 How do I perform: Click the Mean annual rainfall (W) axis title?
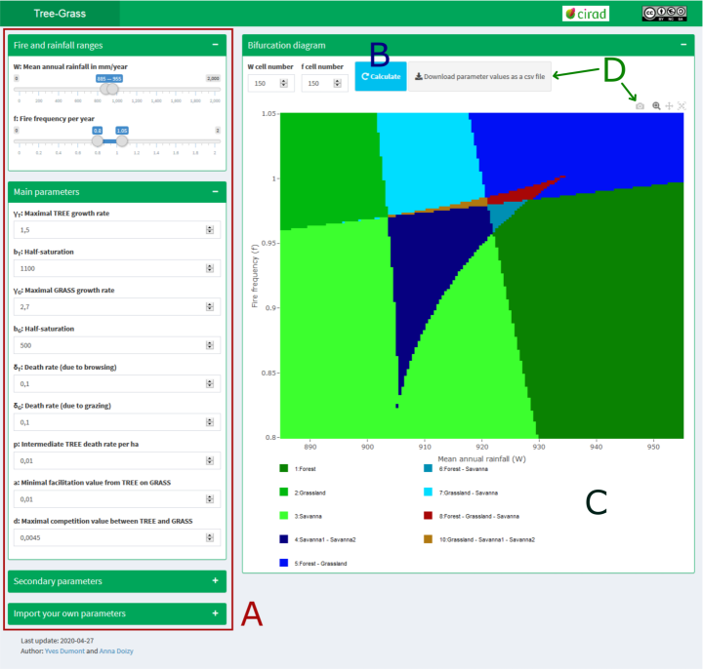pyautogui.click(x=481, y=459)
